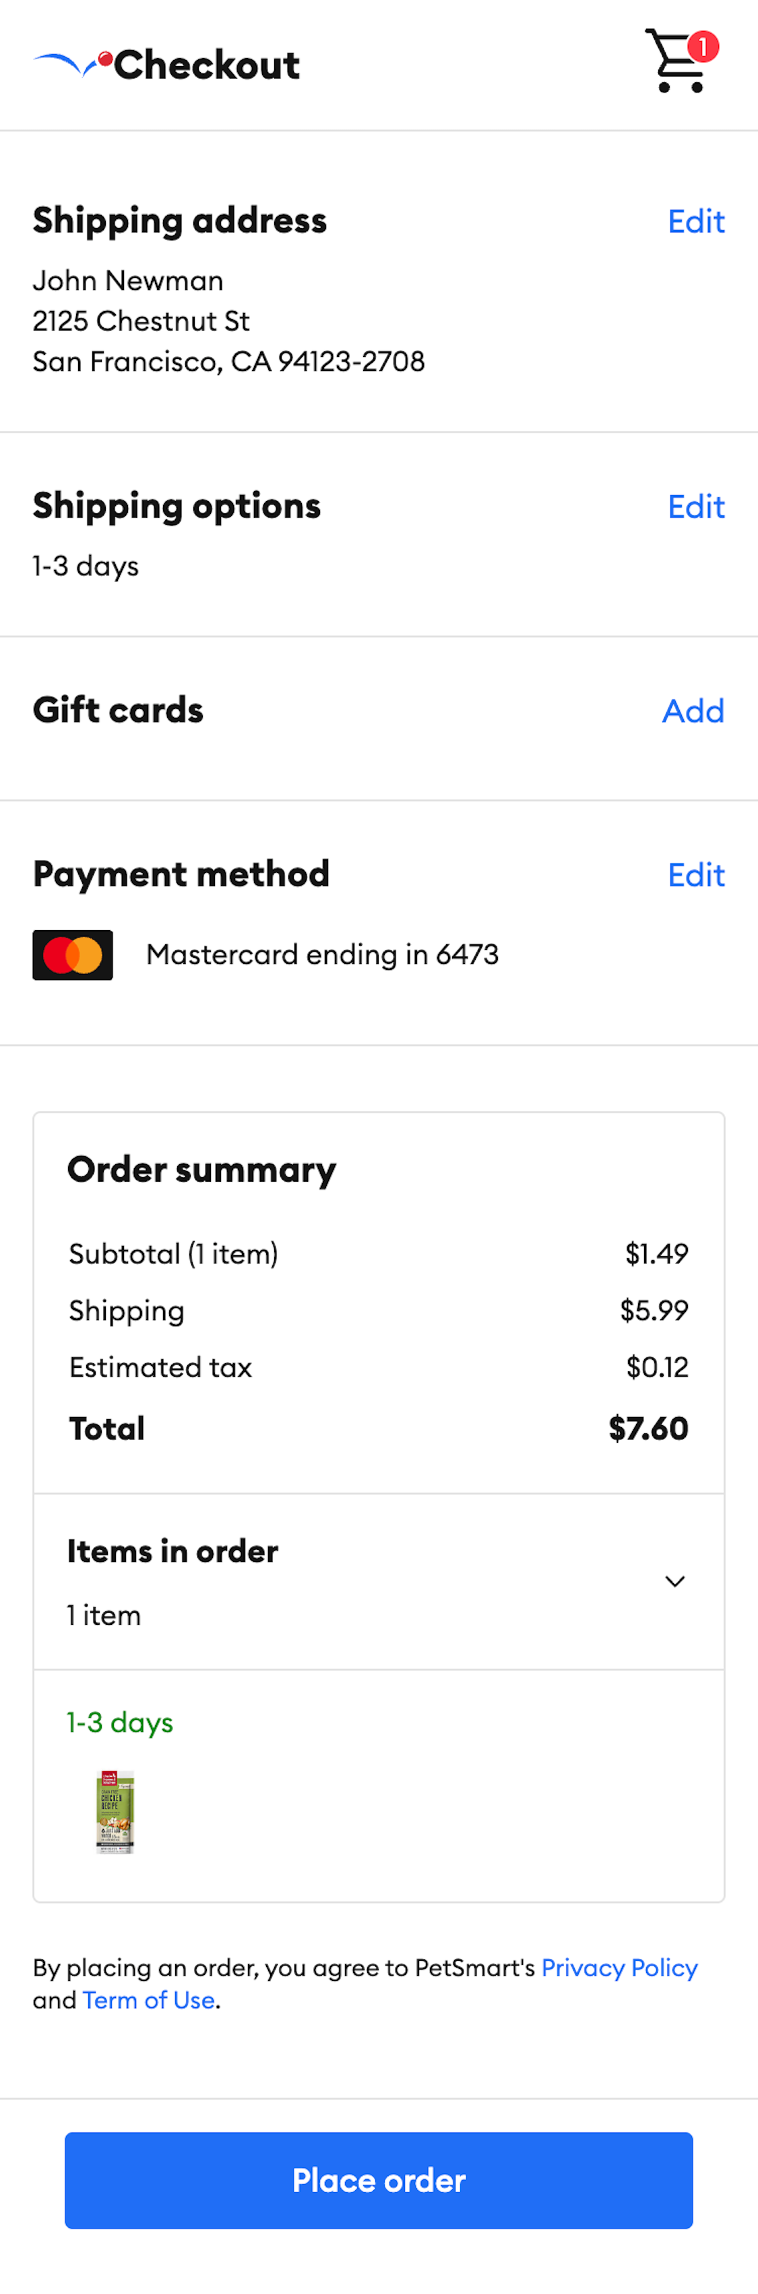Click the Mastercard card icon
758x2294 pixels.
[x=72, y=954]
